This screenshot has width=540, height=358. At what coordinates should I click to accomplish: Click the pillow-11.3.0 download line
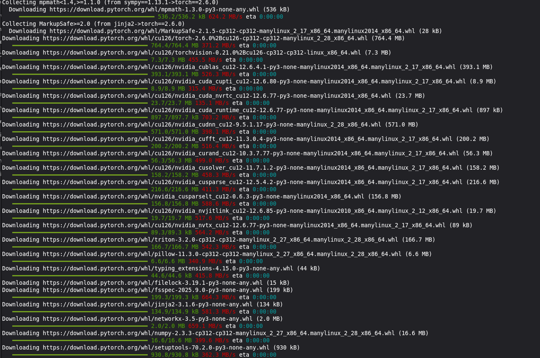point(217,254)
